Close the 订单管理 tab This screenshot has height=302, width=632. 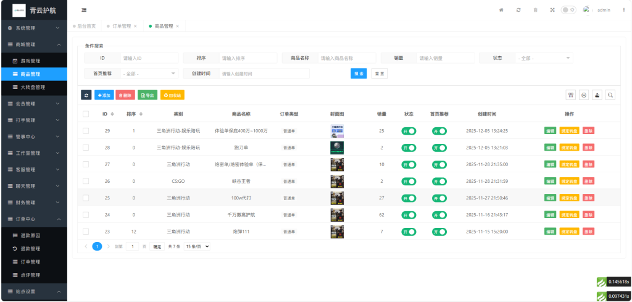[x=135, y=26]
